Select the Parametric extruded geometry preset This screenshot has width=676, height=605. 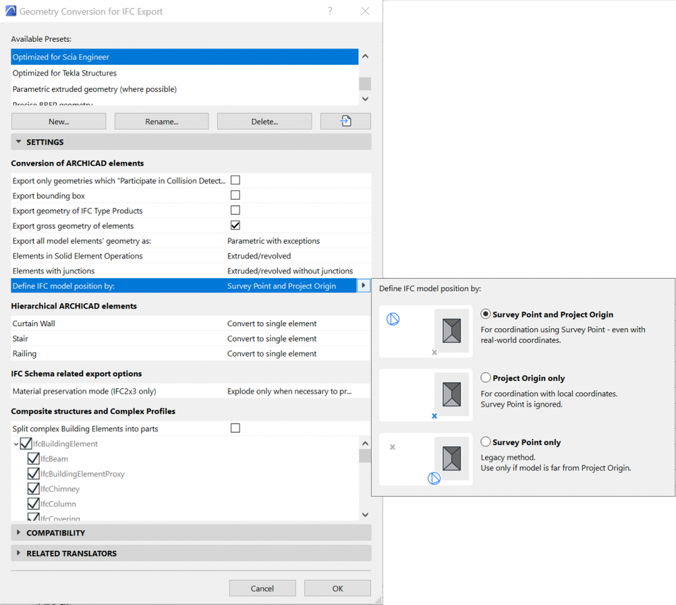[x=185, y=89]
